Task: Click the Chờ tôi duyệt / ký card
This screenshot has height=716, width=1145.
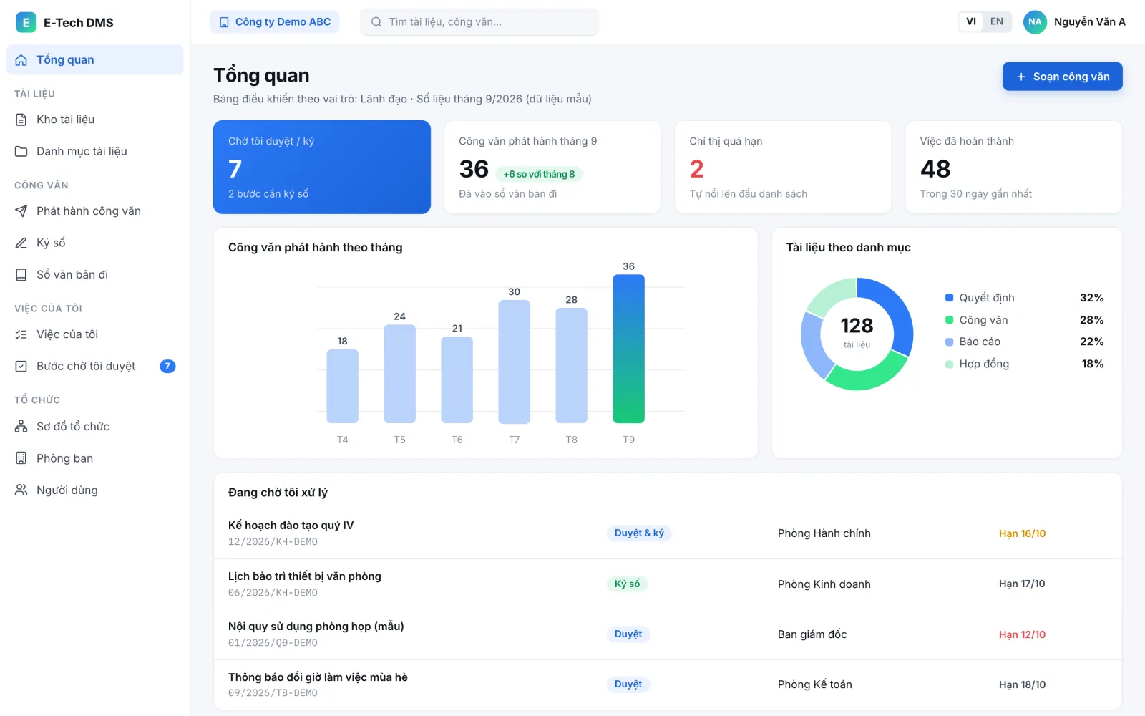Action: [x=322, y=167]
